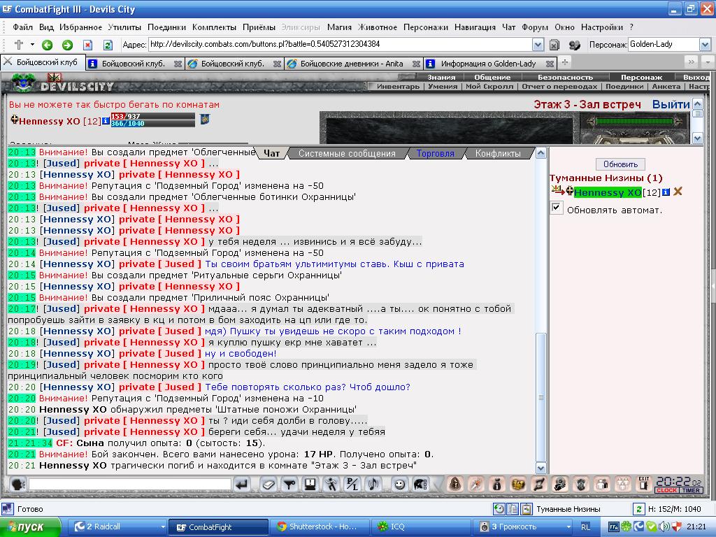Click the green energy bar in the top frame
The height and width of the screenshot is (537, 716).
point(634,122)
